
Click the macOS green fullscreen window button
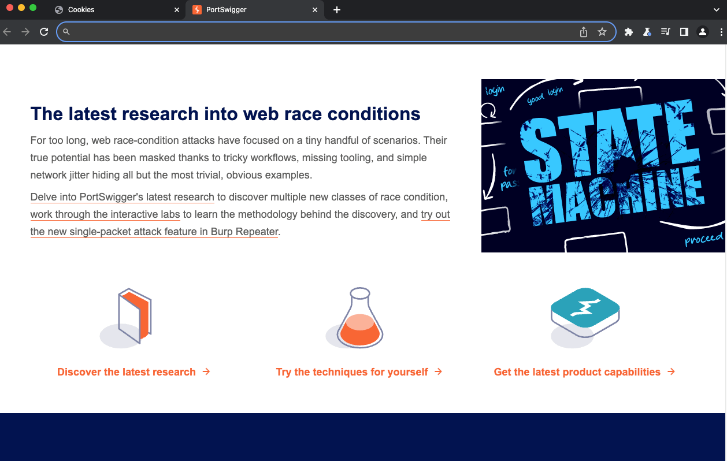tap(33, 8)
